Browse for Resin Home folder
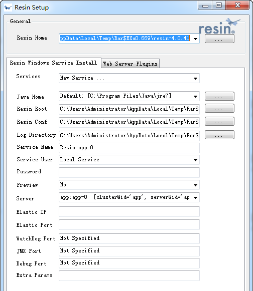Viewport: 253px width, 291px height. pyautogui.click(x=219, y=39)
